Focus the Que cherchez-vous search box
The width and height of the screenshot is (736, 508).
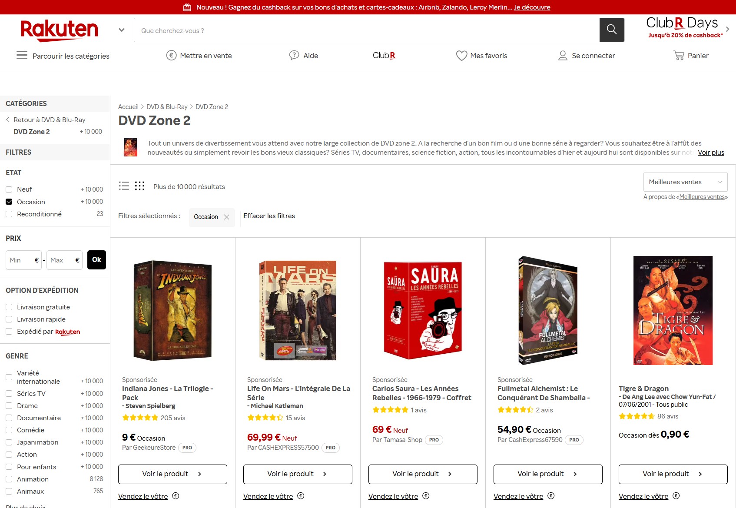367,30
